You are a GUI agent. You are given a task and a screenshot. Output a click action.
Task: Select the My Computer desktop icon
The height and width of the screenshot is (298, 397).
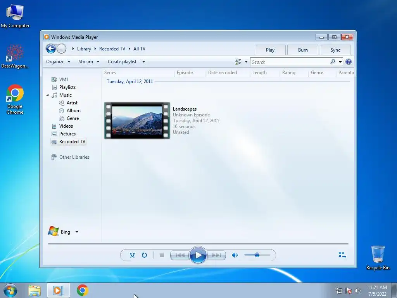(x=15, y=16)
